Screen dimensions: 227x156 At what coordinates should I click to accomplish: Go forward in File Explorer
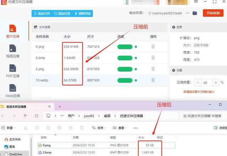point(14,116)
